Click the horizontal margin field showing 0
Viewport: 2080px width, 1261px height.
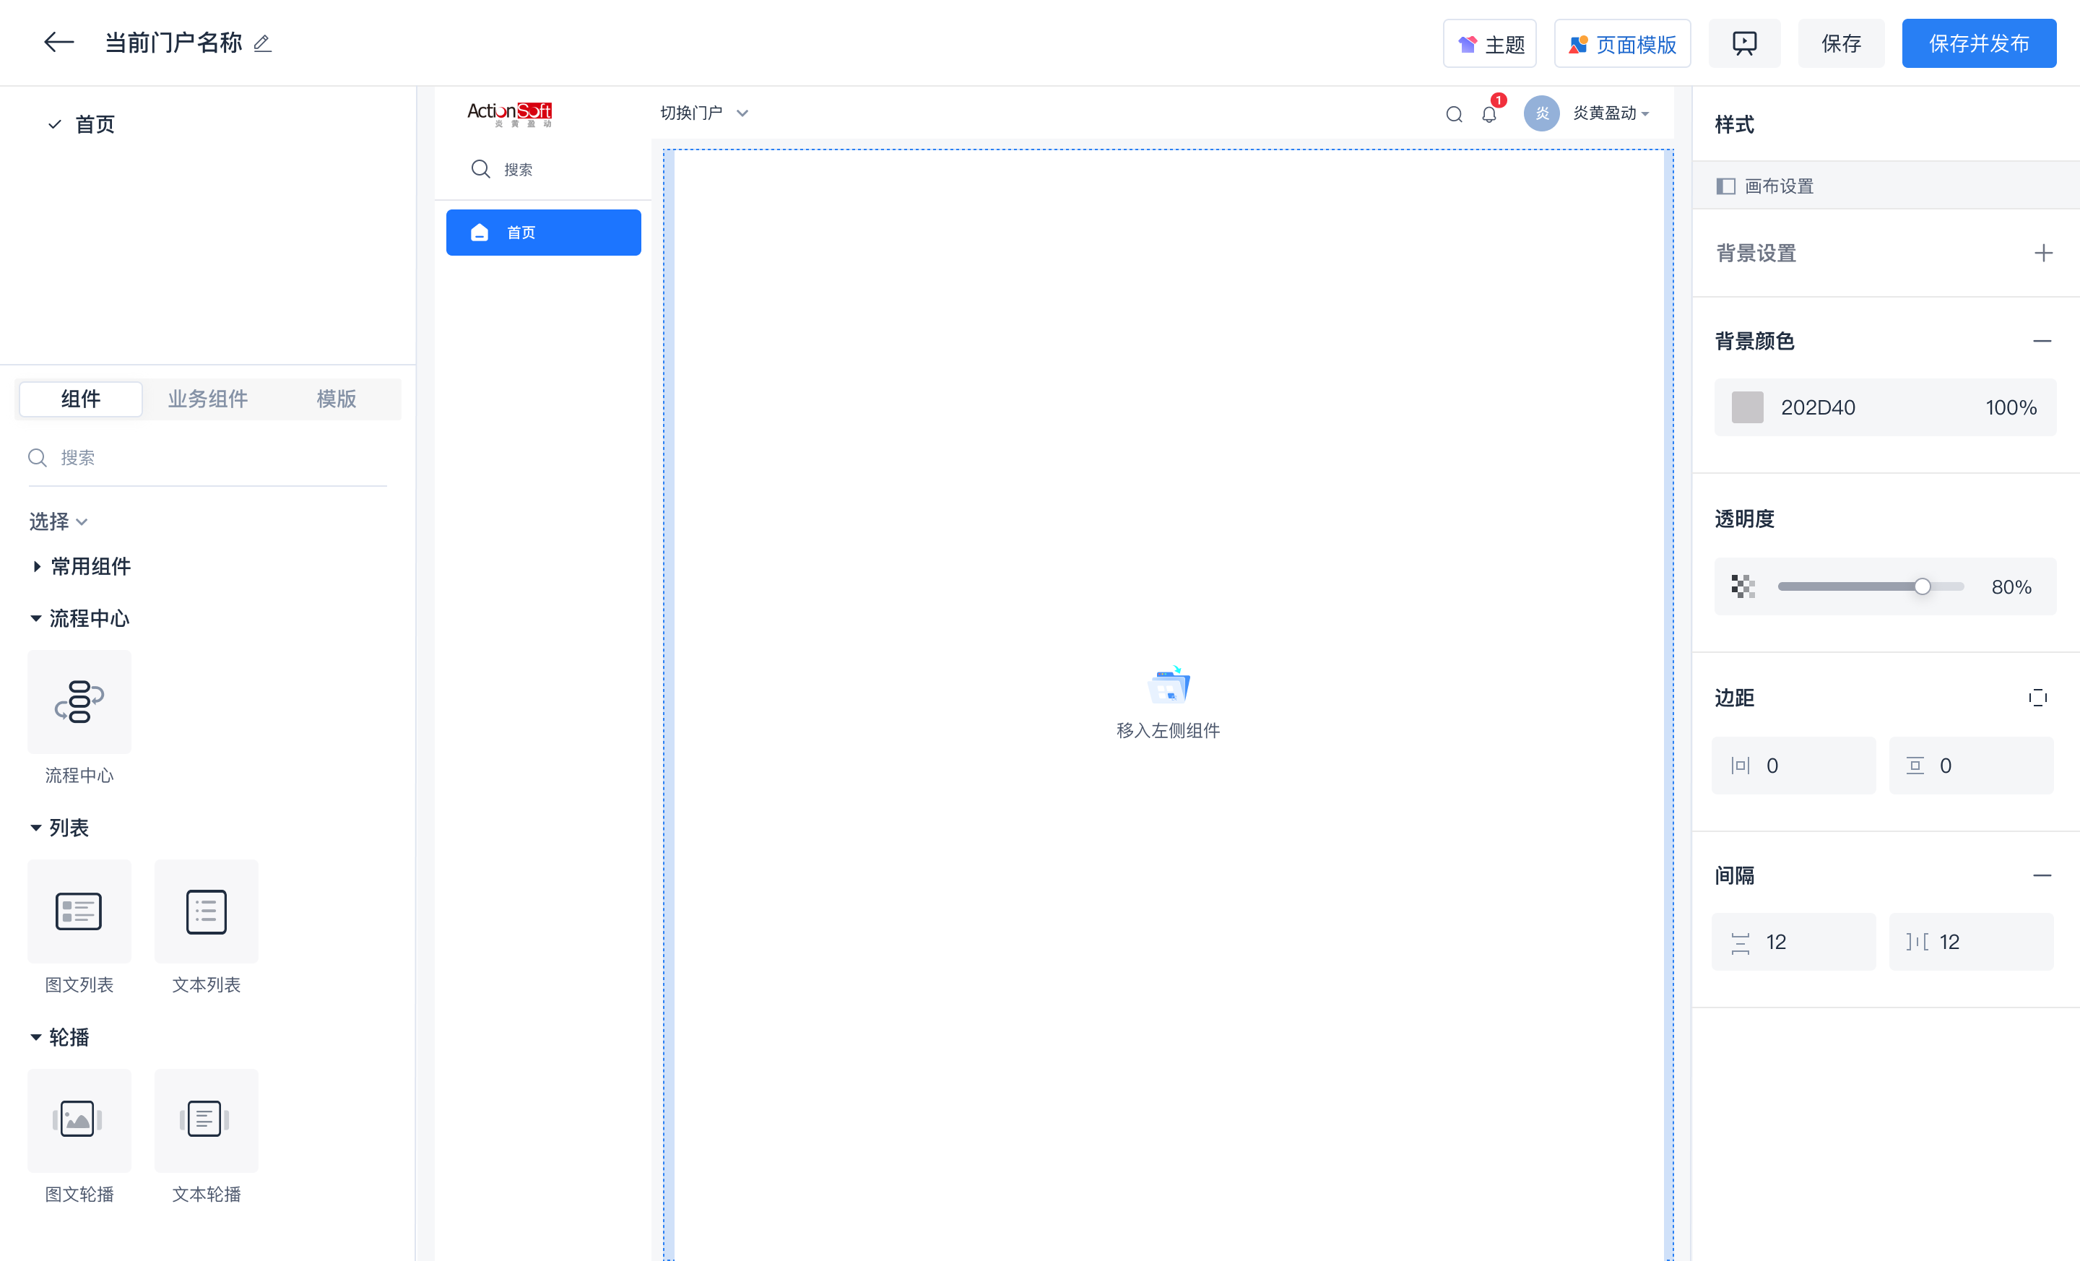[1793, 766]
